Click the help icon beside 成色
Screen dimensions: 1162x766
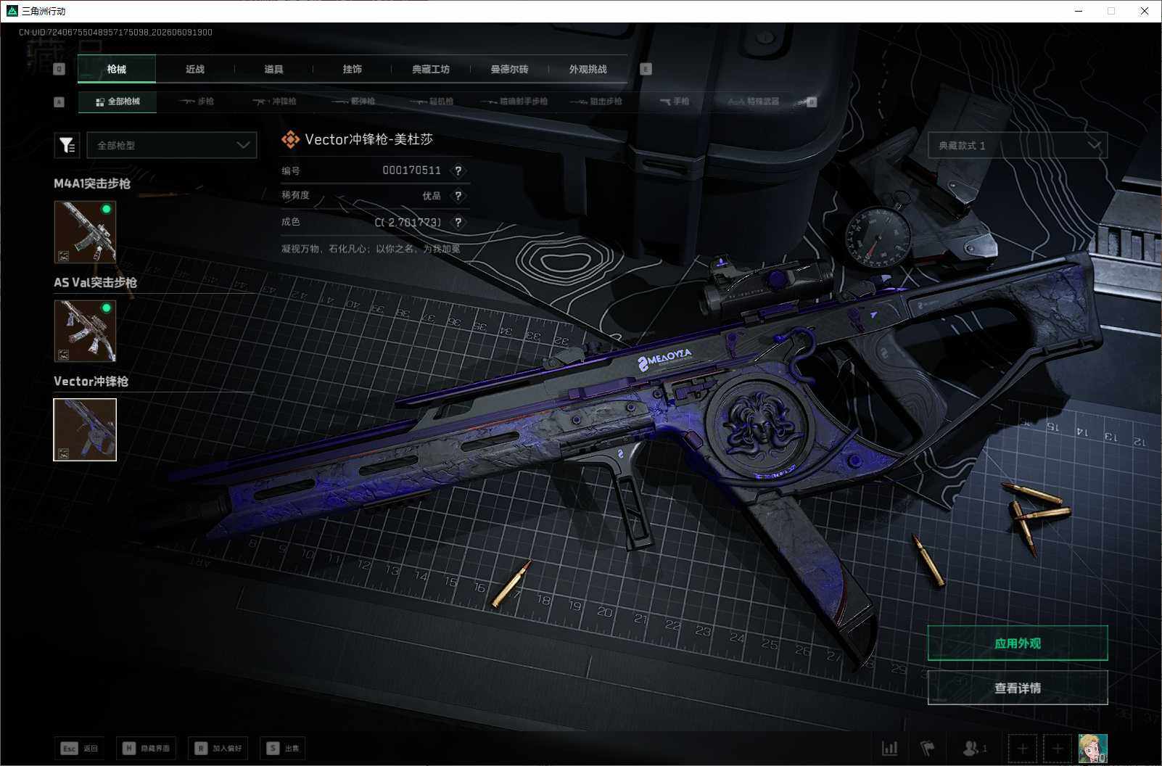point(458,222)
